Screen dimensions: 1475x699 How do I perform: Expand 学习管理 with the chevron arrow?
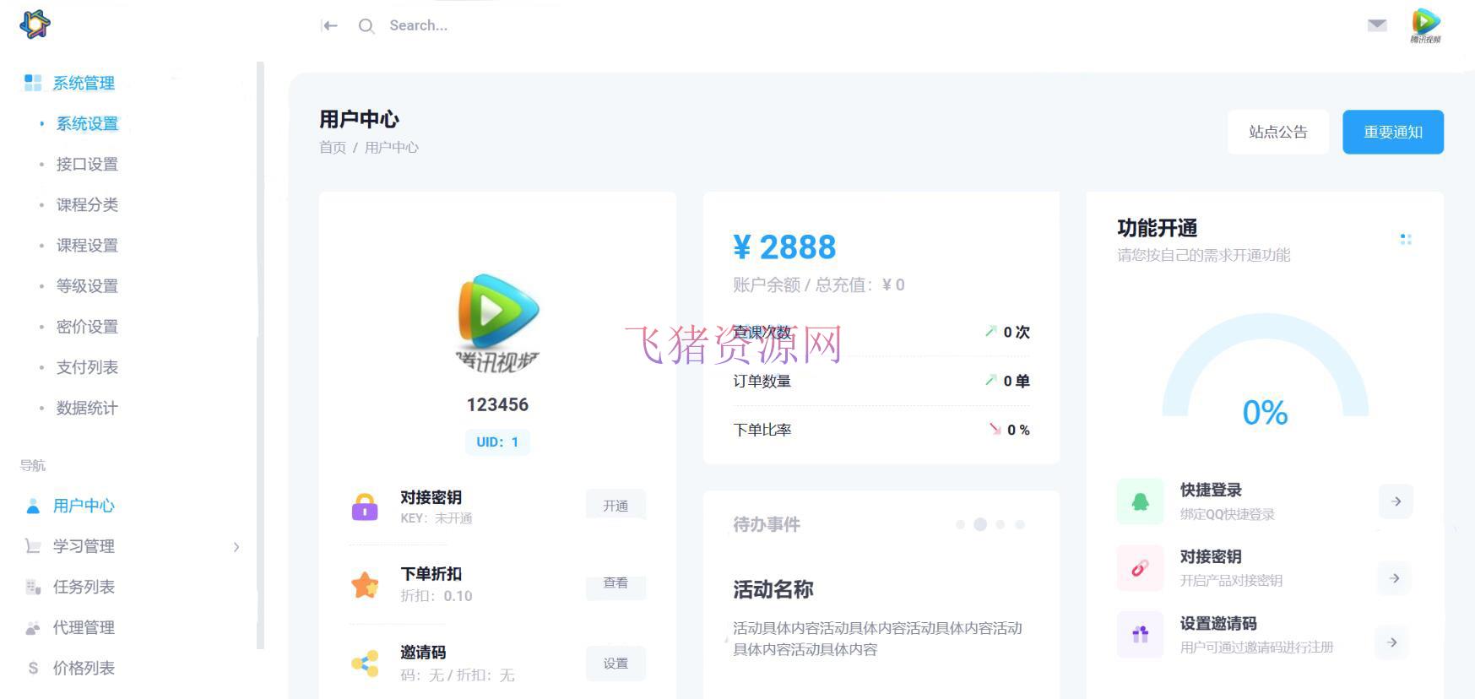tap(236, 547)
